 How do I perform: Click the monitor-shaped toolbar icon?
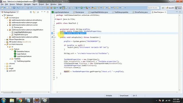click(14, 8)
